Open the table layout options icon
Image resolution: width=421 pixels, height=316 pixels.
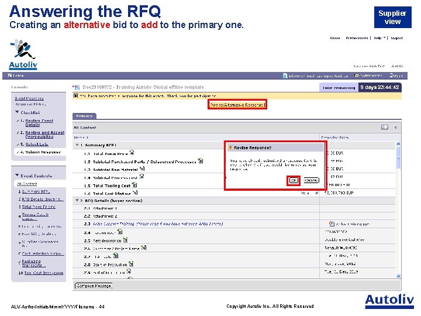tap(385, 127)
